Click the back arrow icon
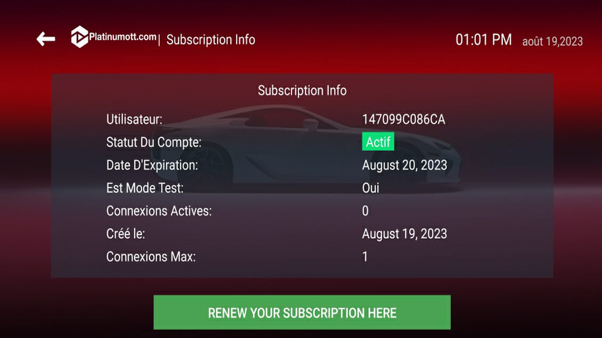602x338 pixels. [x=46, y=39]
